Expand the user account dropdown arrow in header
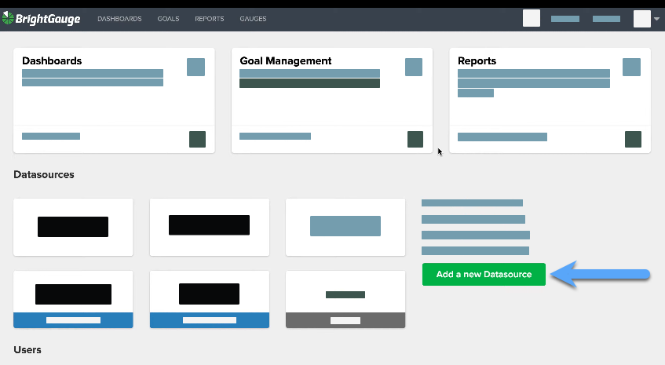665x365 pixels. tap(656, 19)
